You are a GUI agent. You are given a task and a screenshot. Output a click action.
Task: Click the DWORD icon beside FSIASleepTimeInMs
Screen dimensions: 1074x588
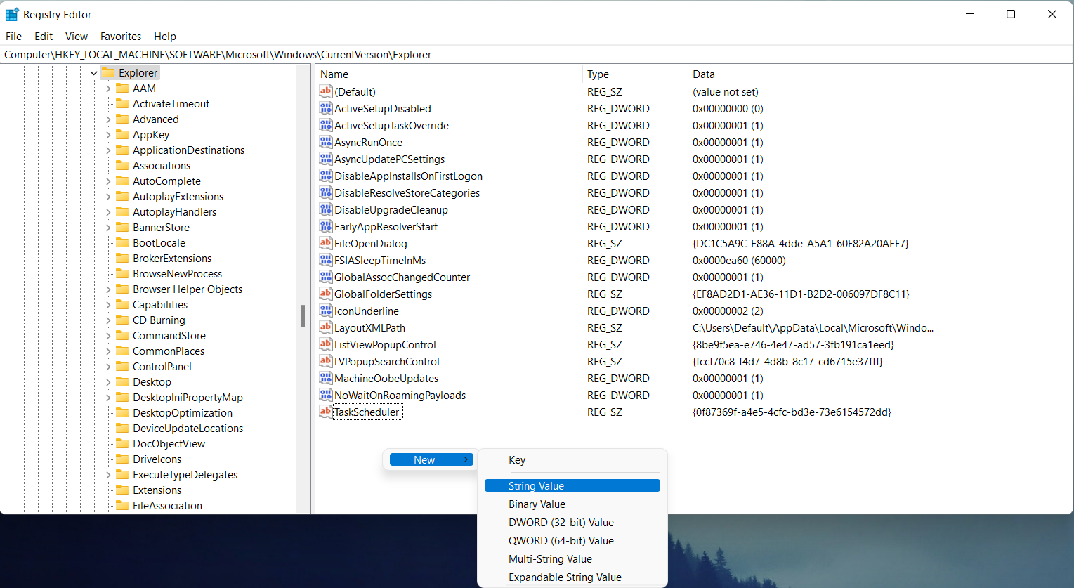point(325,260)
